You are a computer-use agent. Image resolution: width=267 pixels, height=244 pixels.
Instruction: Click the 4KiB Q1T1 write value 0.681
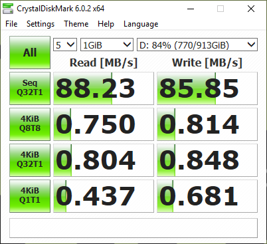(x=207, y=196)
